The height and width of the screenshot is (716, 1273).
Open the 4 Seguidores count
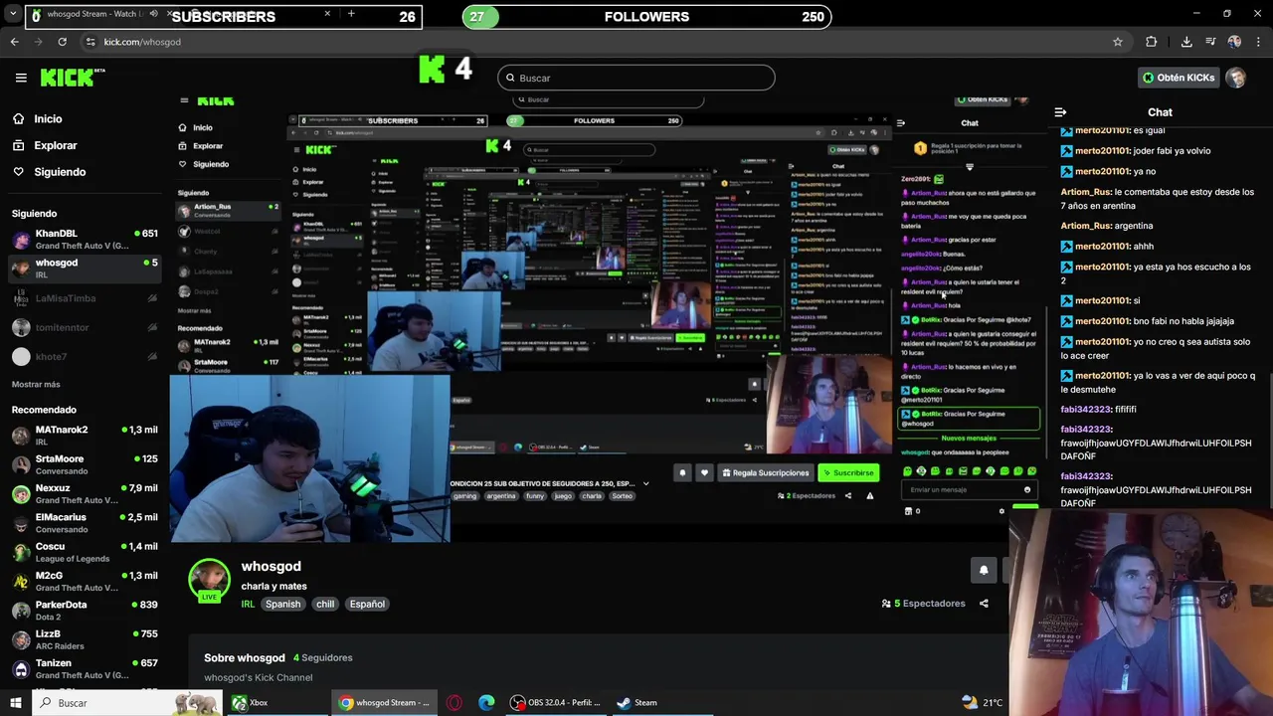pos(322,657)
